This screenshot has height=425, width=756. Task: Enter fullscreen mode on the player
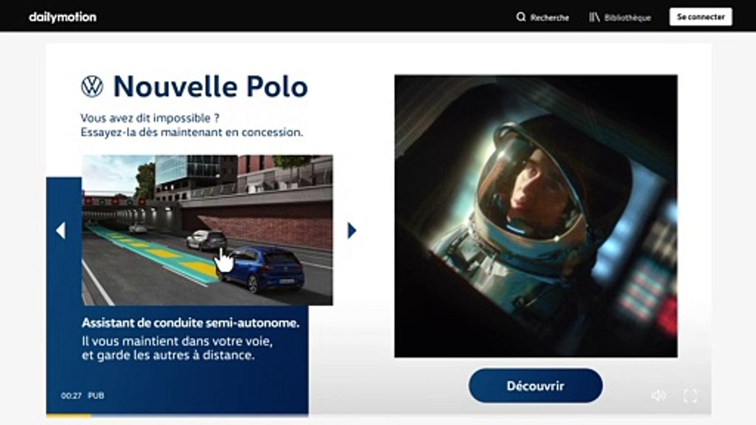690,395
